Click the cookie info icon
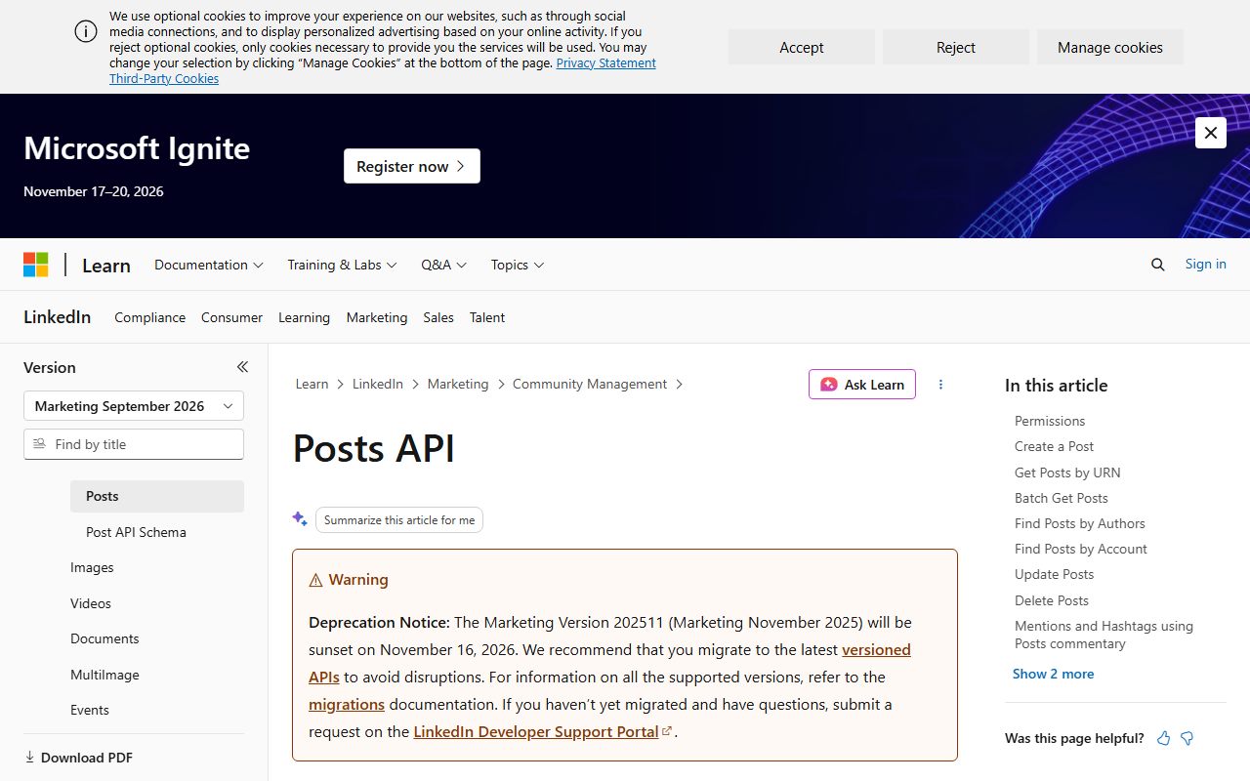1250x781 pixels. pyautogui.click(x=86, y=31)
